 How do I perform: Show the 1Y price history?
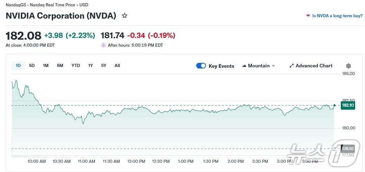point(91,66)
